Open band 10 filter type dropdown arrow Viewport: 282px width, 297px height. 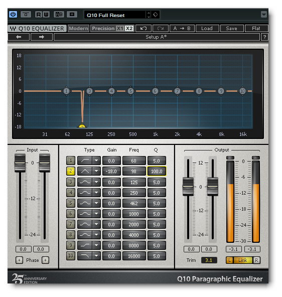tap(96, 256)
